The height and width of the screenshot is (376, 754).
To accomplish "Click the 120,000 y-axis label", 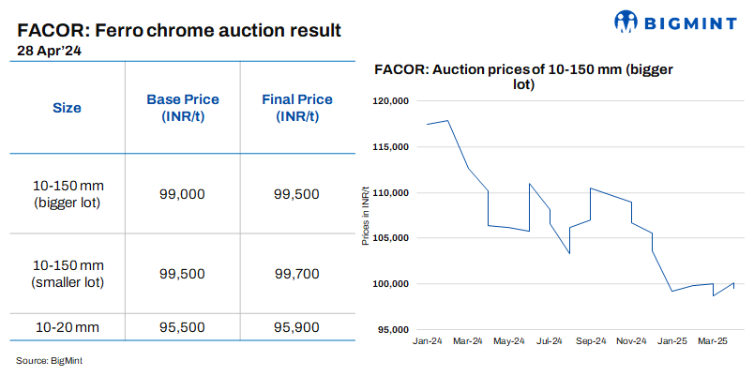I will 392,101.
